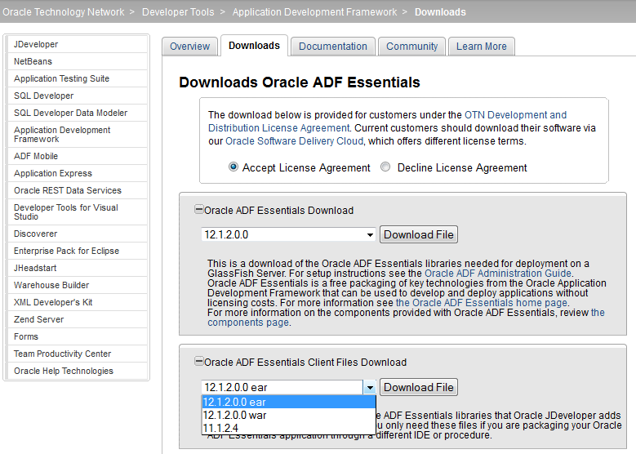Select Accept License Agreement radio button
The width and height of the screenshot is (636, 454).
pyautogui.click(x=233, y=167)
